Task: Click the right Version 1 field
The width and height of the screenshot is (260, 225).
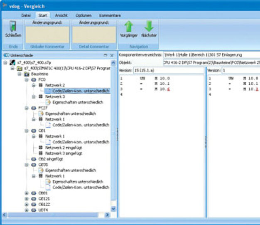Action: point(241,70)
